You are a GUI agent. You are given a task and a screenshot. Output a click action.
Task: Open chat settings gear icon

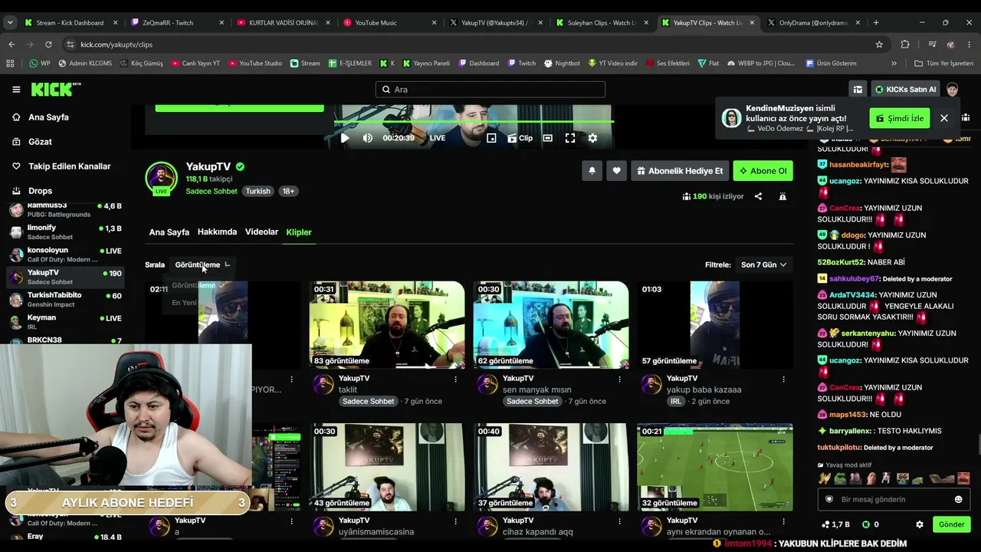coord(920,524)
